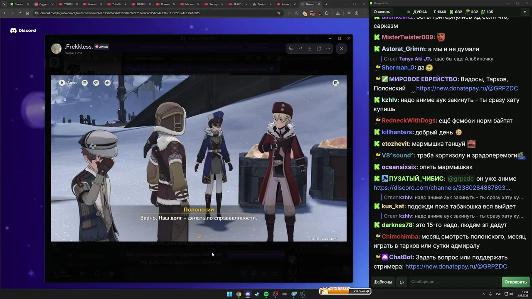Forward the image via arrow icon
The image size is (532, 299).
300,49
